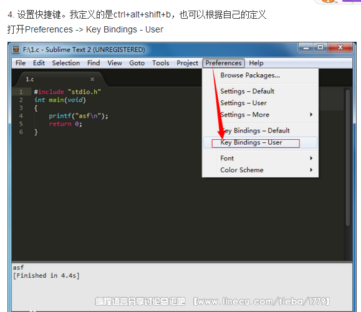Select Key Bindings – User
Viewport: 361px width, 312px height.
click(x=261, y=143)
